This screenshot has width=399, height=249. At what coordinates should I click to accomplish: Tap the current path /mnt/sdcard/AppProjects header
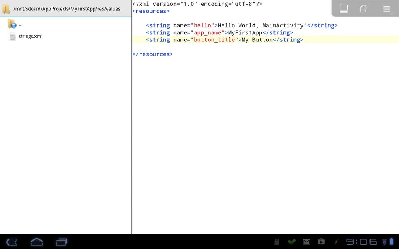[x=66, y=9]
